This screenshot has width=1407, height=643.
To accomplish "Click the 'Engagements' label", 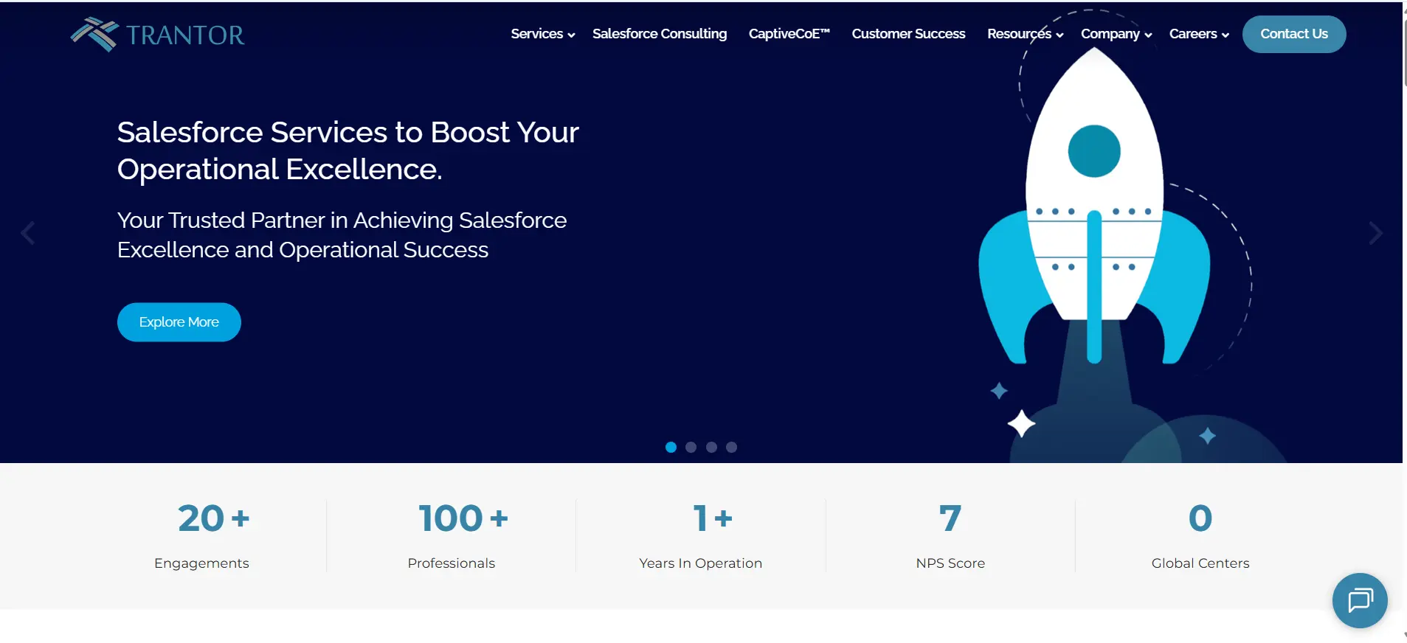I will pyautogui.click(x=201, y=563).
